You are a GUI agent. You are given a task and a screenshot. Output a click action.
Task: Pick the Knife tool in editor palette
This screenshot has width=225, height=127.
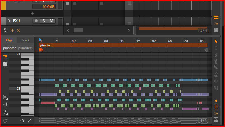[216, 68]
